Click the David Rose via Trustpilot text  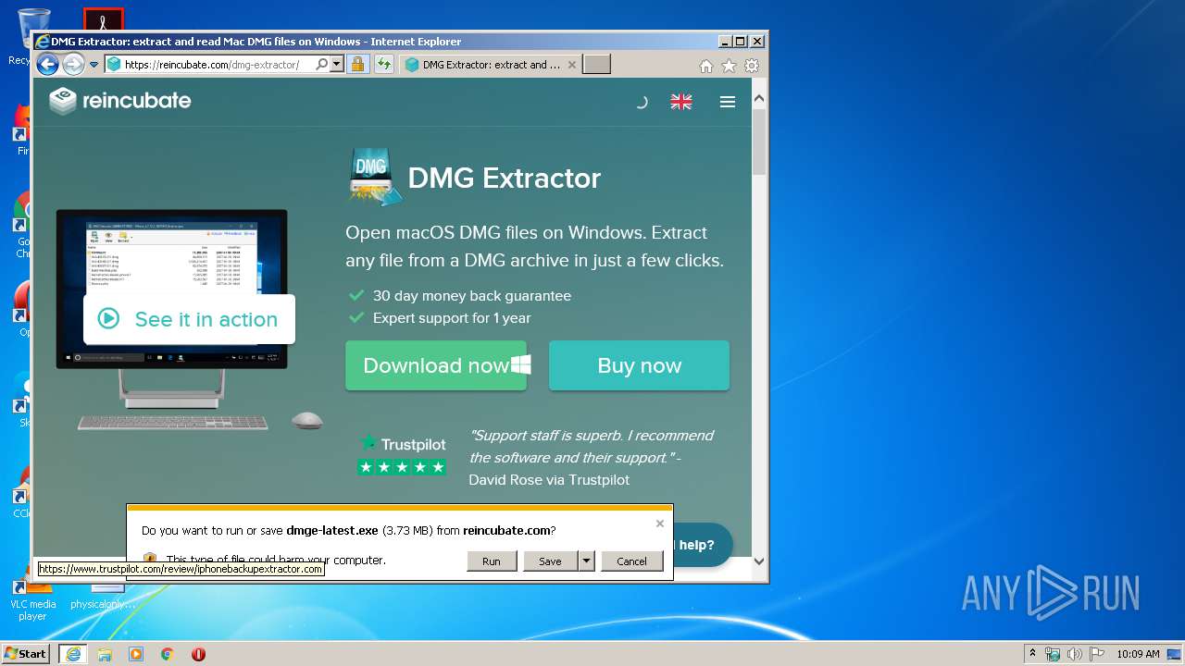549,480
